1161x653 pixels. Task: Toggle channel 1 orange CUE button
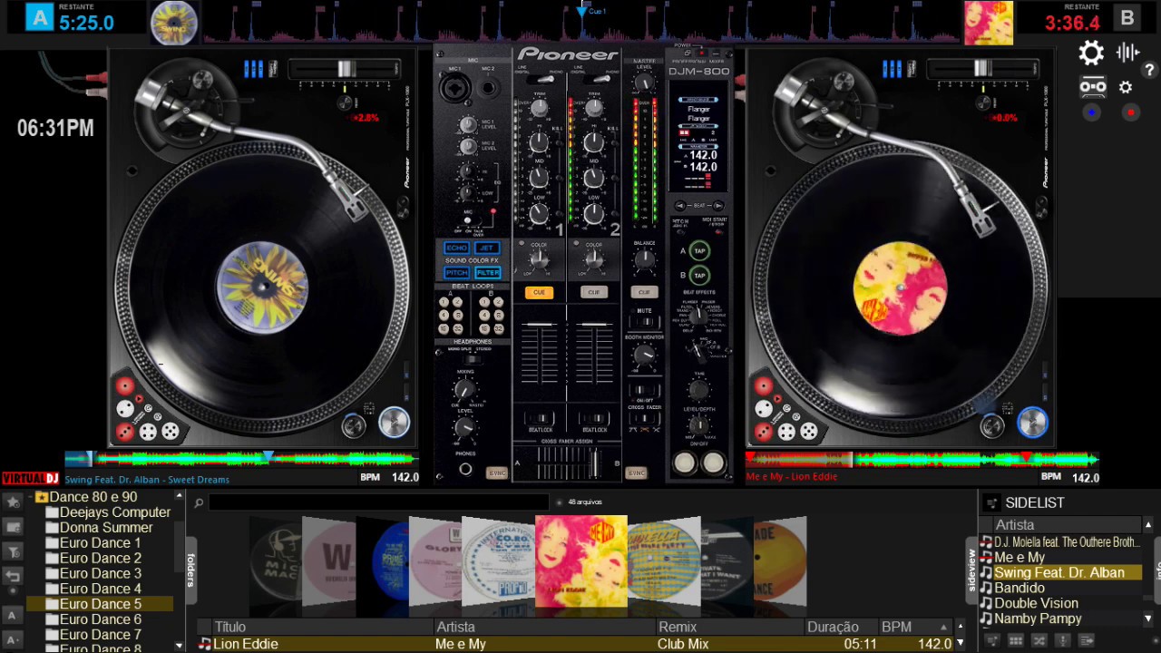point(539,292)
